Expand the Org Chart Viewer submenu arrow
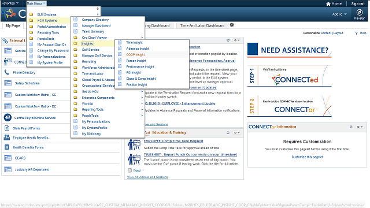 click(142, 37)
